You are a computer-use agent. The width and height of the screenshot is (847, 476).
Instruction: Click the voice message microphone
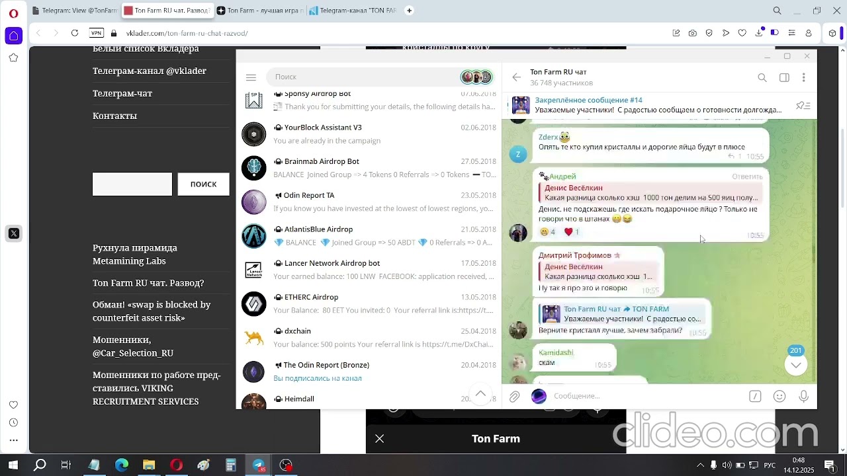pyautogui.click(x=803, y=396)
